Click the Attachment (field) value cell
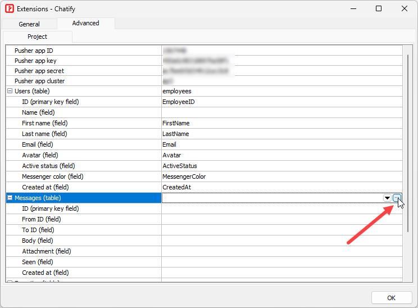 (282, 251)
